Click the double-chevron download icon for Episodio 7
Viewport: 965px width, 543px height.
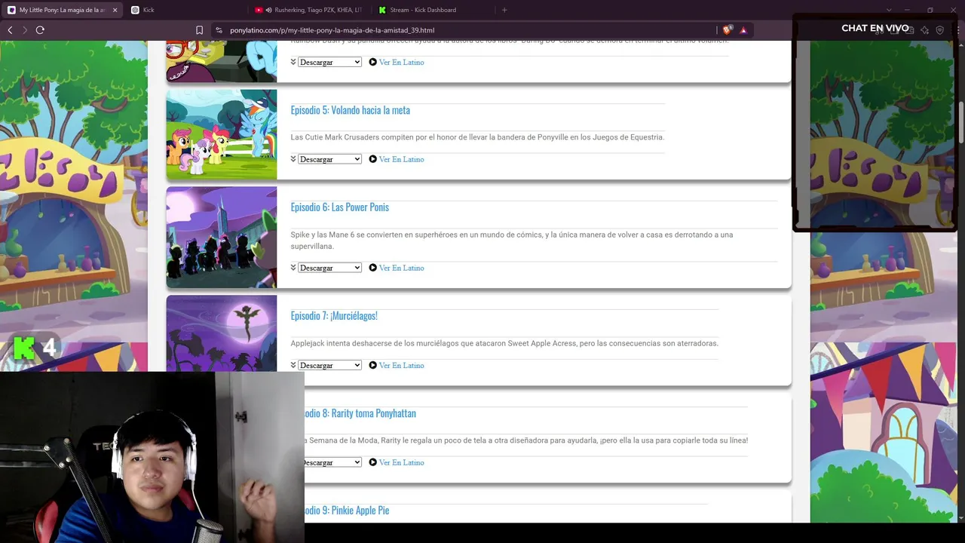293,365
